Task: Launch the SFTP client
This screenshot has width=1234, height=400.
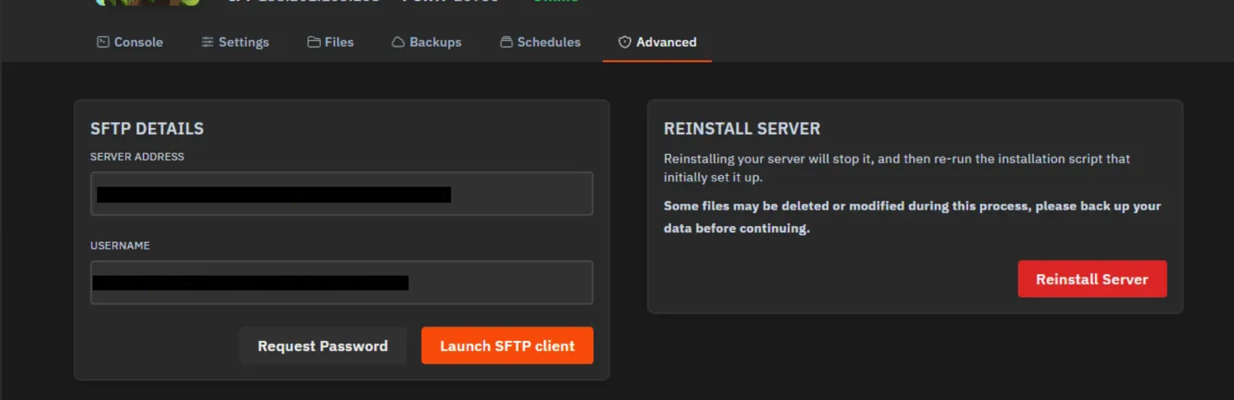Action: tap(507, 345)
